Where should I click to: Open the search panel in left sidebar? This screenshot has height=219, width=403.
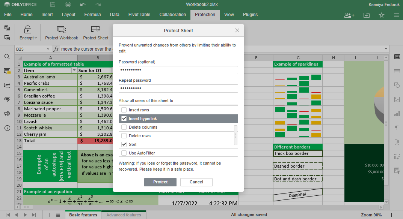7,57
